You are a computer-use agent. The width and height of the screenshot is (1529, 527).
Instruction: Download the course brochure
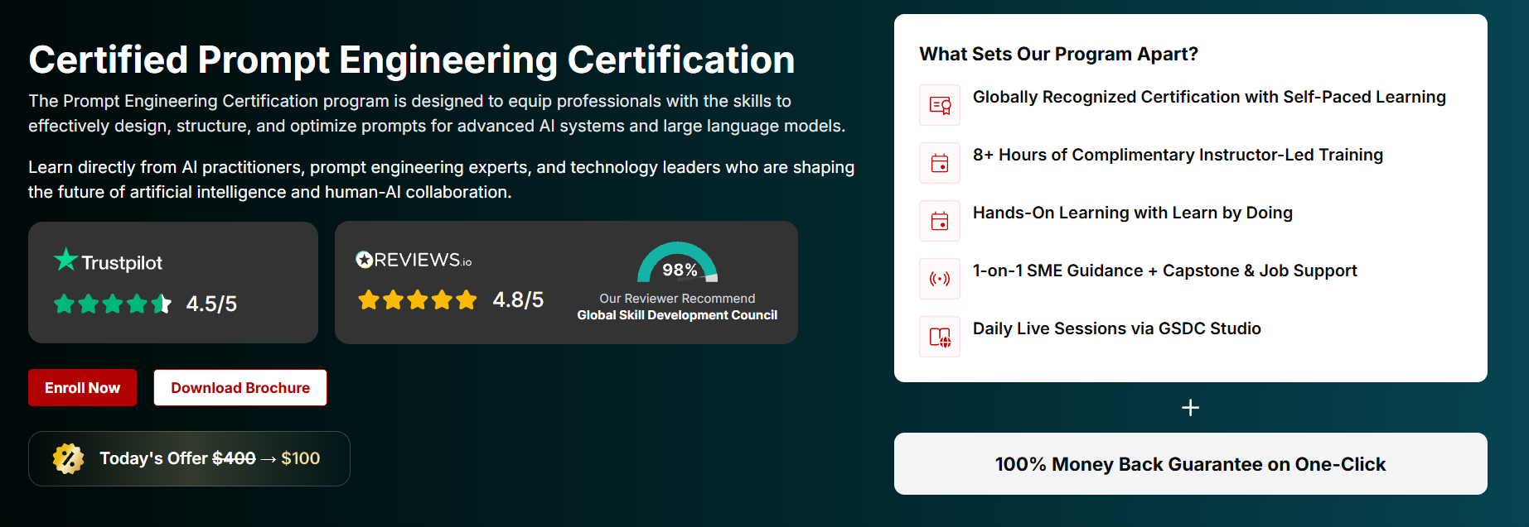[240, 387]
